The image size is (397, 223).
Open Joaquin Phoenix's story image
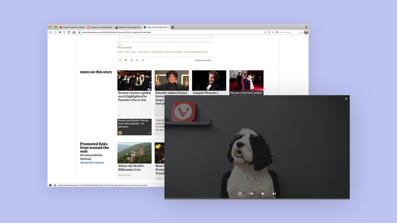coord(209,80)
